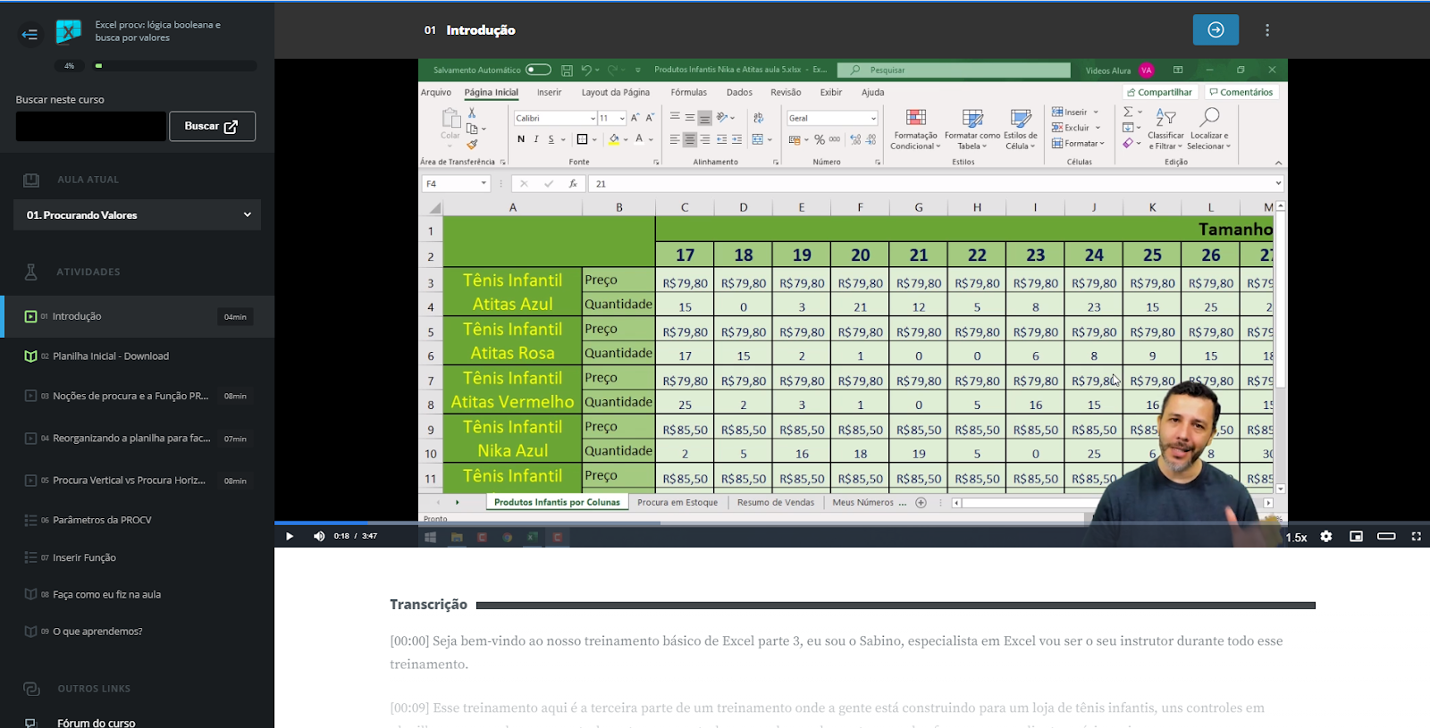1430x728 pixels.
Task: Switch to the Fórmulas ribbon tab
Action: click(x=688, y=92)
